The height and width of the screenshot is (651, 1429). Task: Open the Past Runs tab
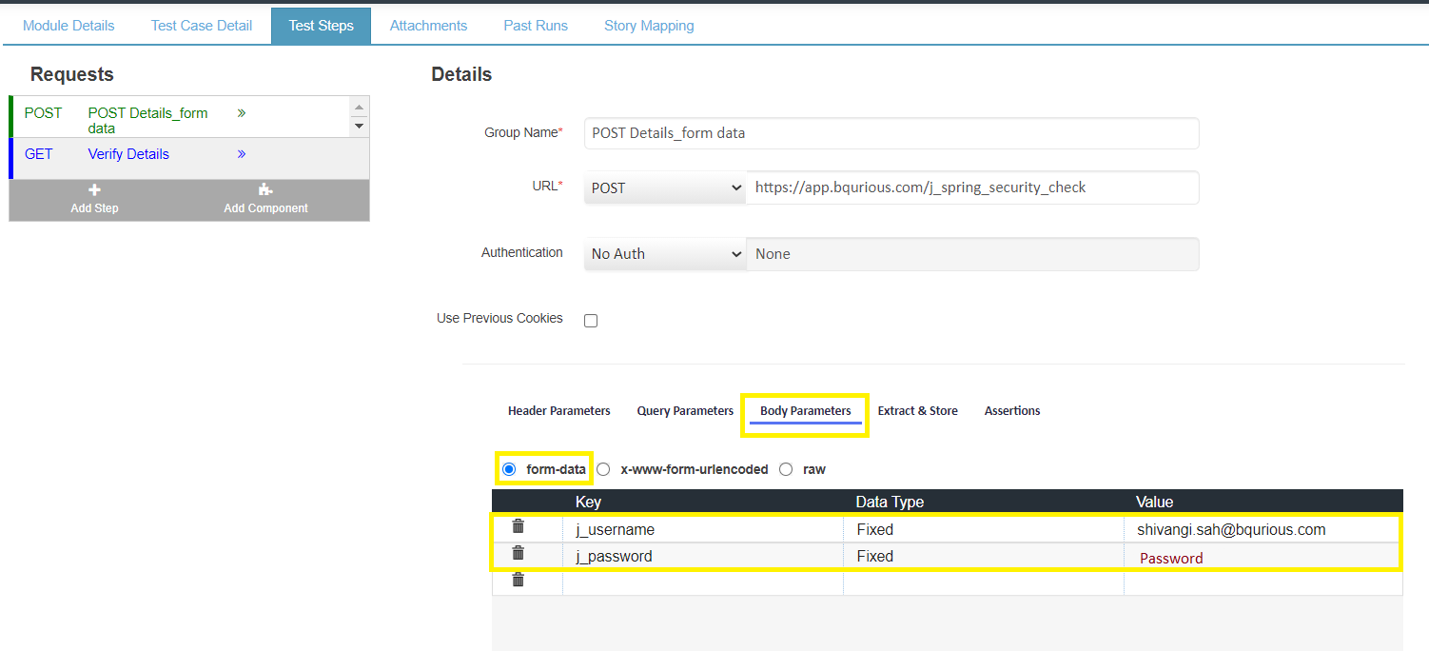pyautogui.click(x=536, y=26)
